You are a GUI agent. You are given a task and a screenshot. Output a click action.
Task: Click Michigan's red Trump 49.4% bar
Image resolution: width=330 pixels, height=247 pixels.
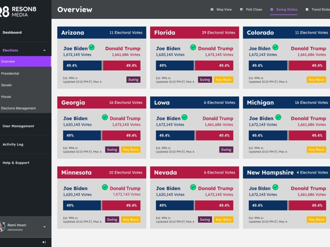(x=307, y=135)
